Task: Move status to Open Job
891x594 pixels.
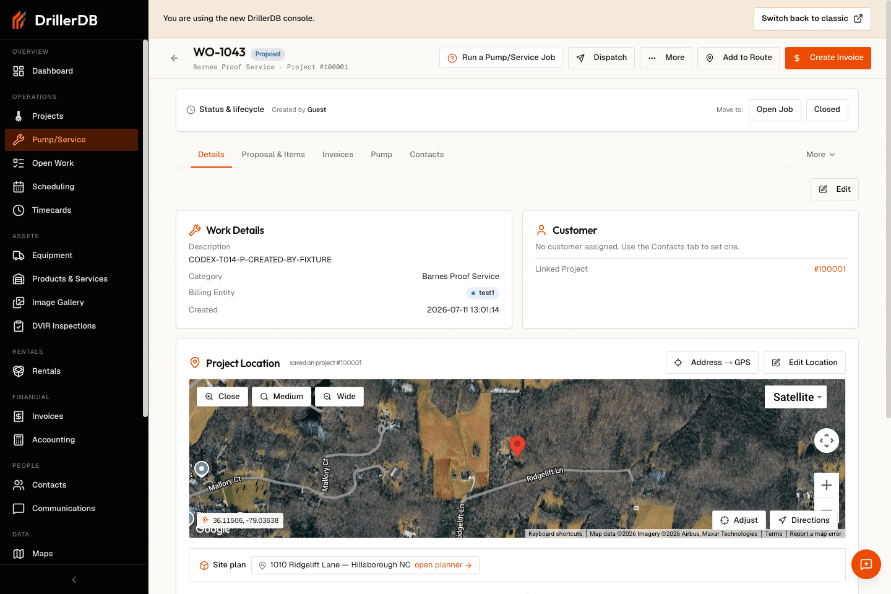Action: (x=775, y=110)
